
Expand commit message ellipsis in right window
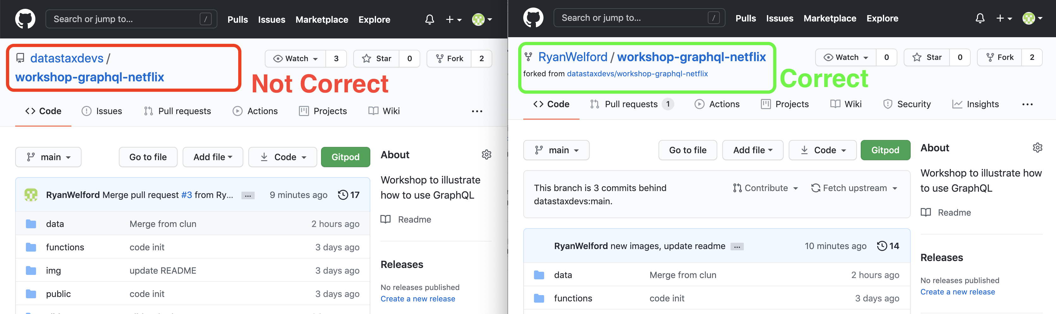(737, 247)
